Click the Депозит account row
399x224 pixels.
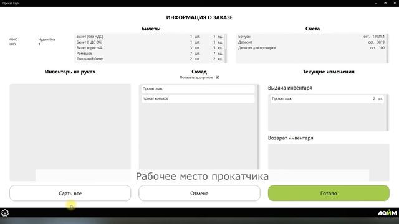coord(311,42)
